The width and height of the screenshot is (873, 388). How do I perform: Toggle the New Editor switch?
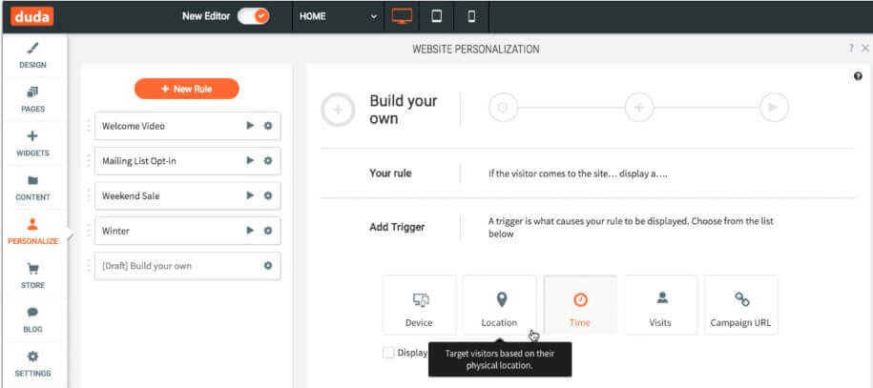point(254,16)
